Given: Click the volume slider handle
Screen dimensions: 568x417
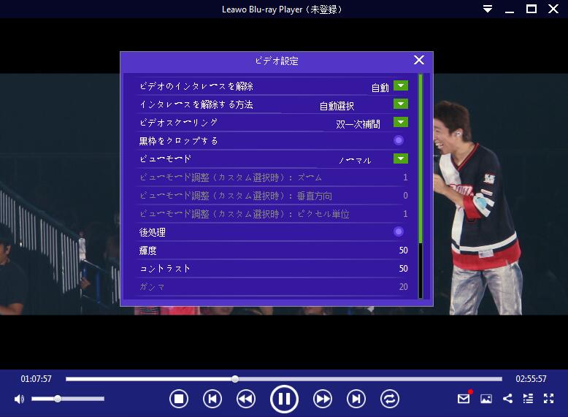Looking at the screenshot, I should tap(58, 399).
